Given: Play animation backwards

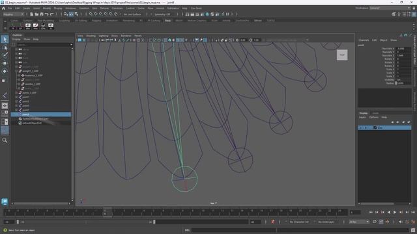Looking at the screenshot, I should pyautogui.click(x=389, y=213).
